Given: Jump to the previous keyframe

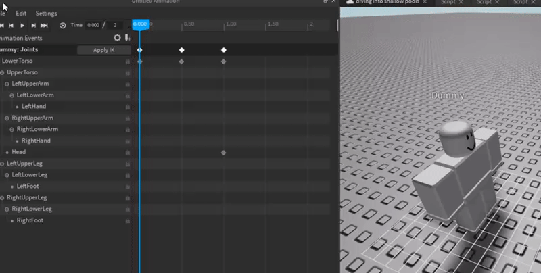Looking at the screenshot, I should (x=11, y=25).
